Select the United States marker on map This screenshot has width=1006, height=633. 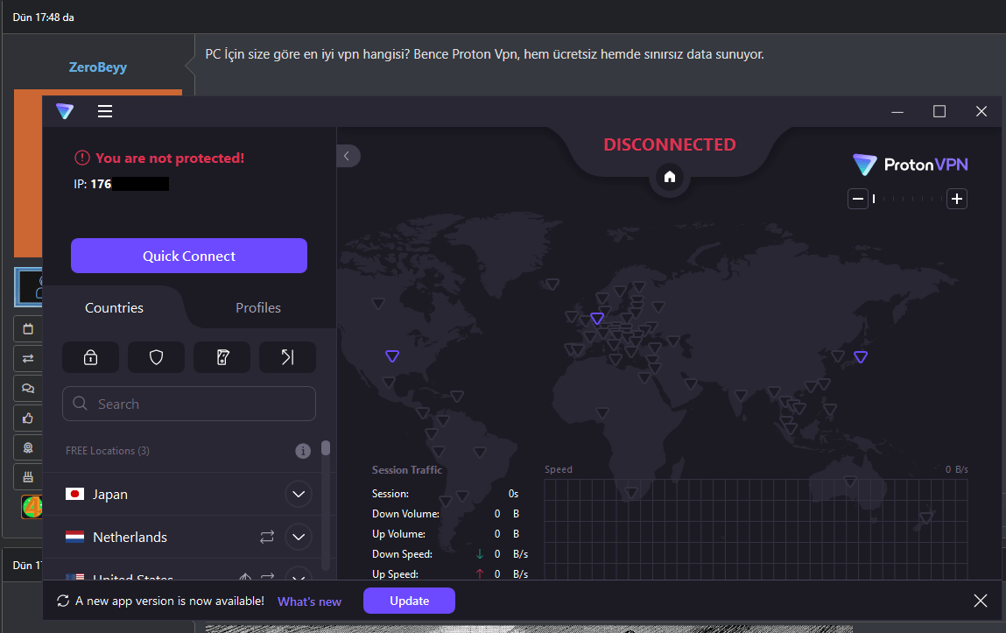(392, 356)
